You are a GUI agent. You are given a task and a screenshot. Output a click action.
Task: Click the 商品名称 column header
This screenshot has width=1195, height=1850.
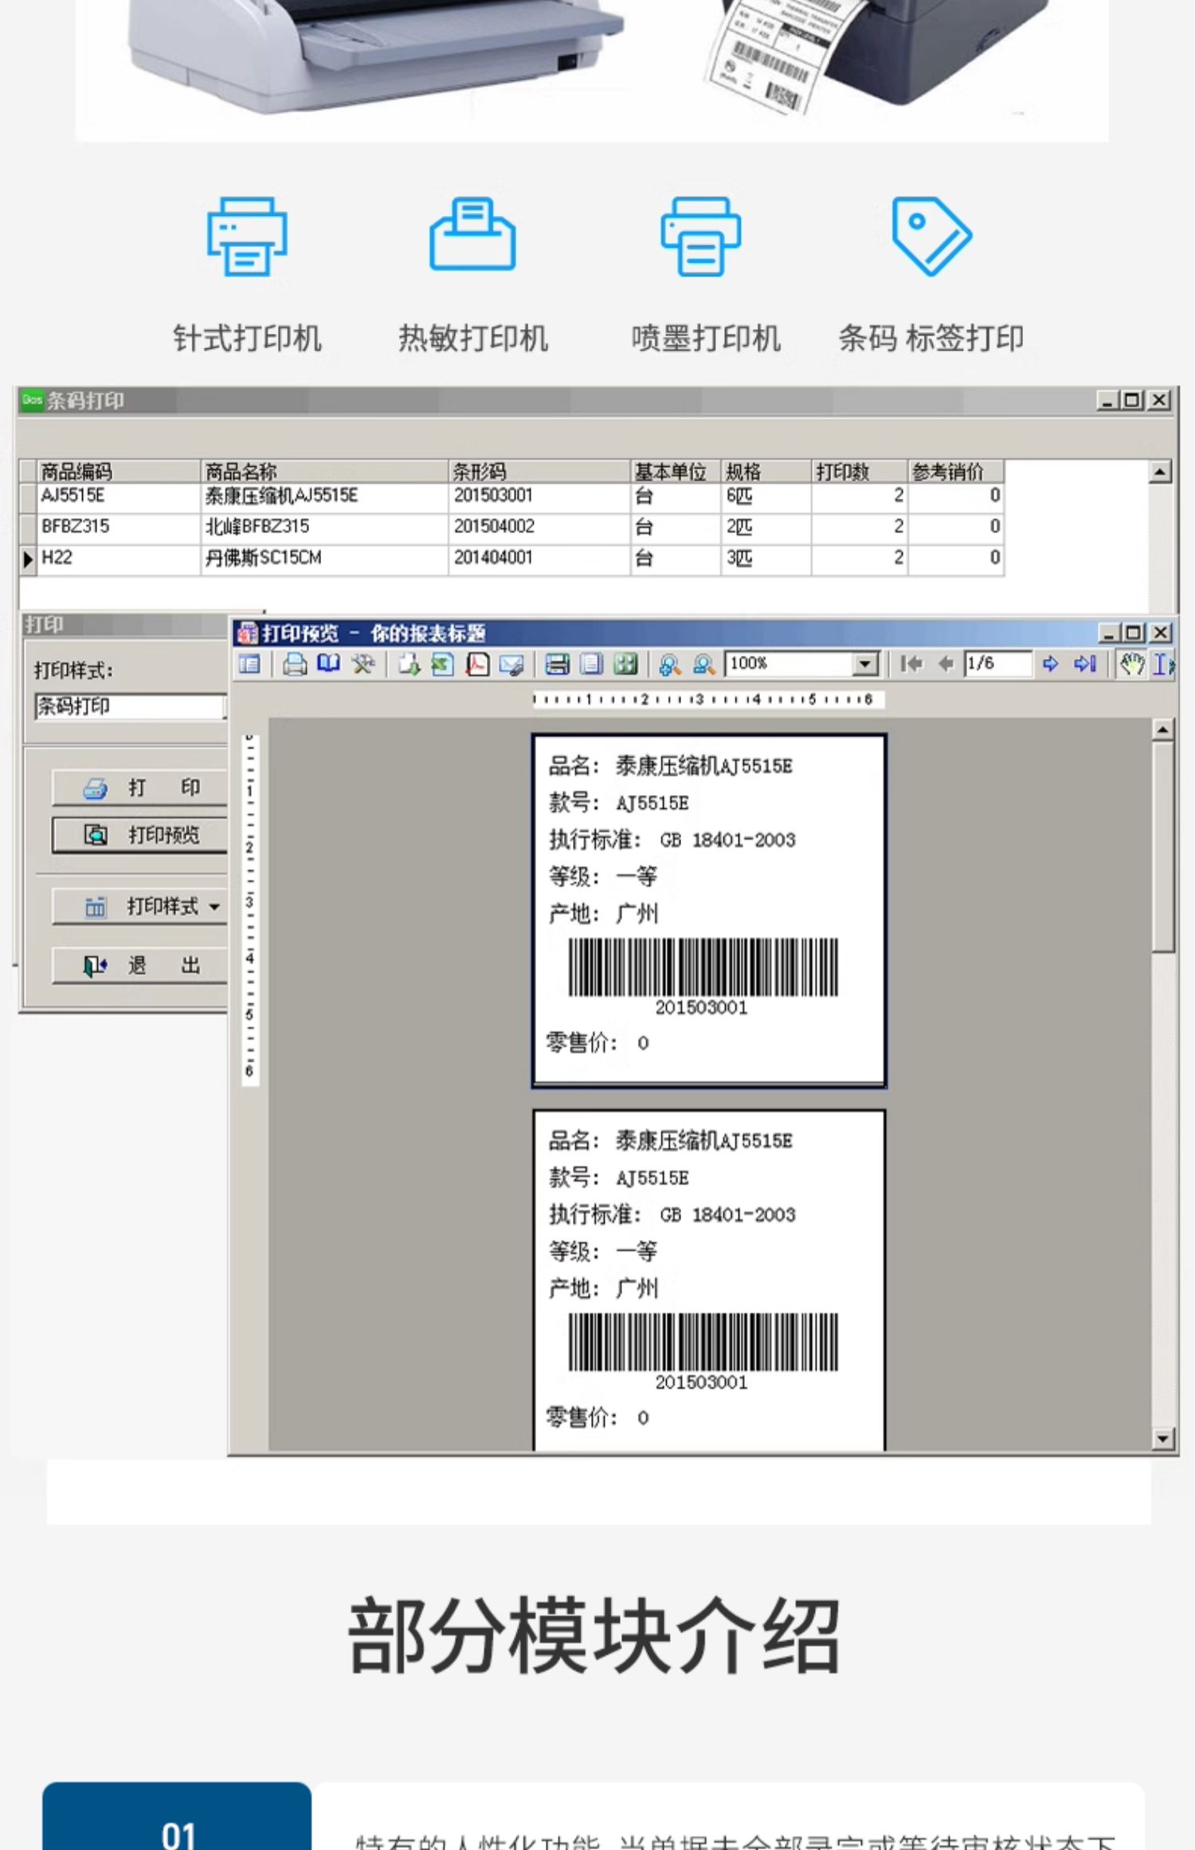click(x=323, y=472)
